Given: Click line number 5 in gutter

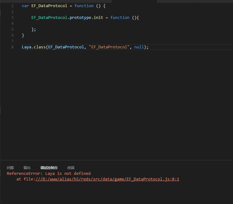Looking at the screenshot, I should (x=12, y=29).
